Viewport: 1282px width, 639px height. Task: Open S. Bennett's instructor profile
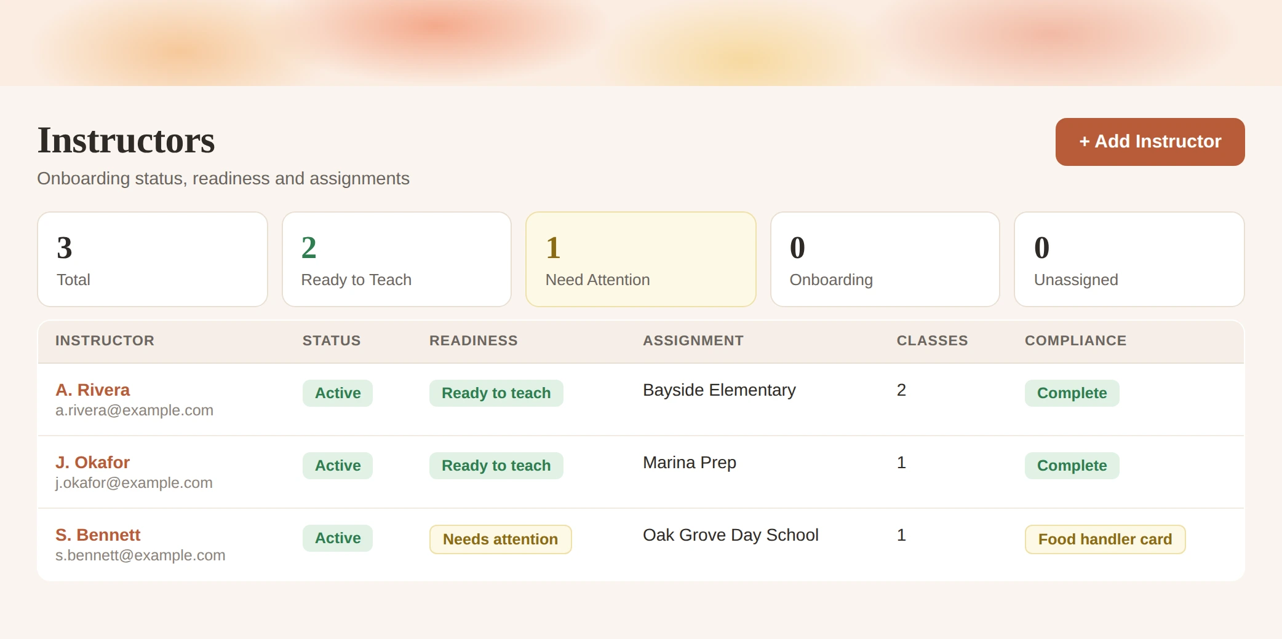pyautogui.click(x=98, y=535)
